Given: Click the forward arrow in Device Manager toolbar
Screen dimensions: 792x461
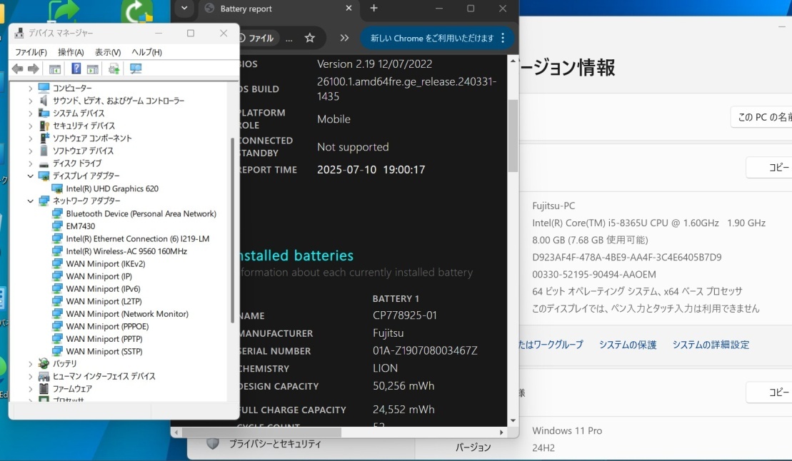Looking at the screenshot, I should (34, 69).
